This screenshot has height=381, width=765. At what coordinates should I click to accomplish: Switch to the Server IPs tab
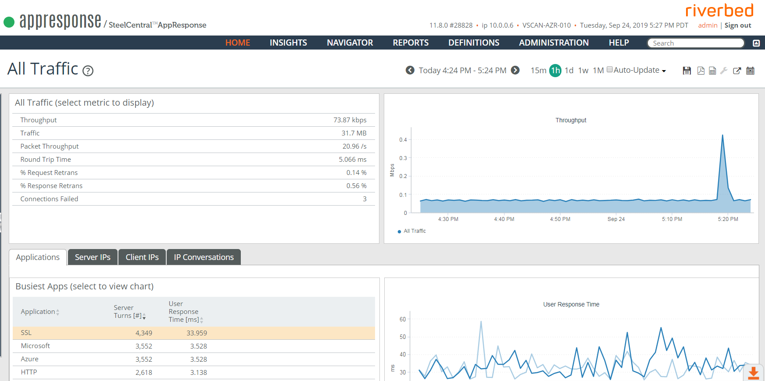pos(93,257)
